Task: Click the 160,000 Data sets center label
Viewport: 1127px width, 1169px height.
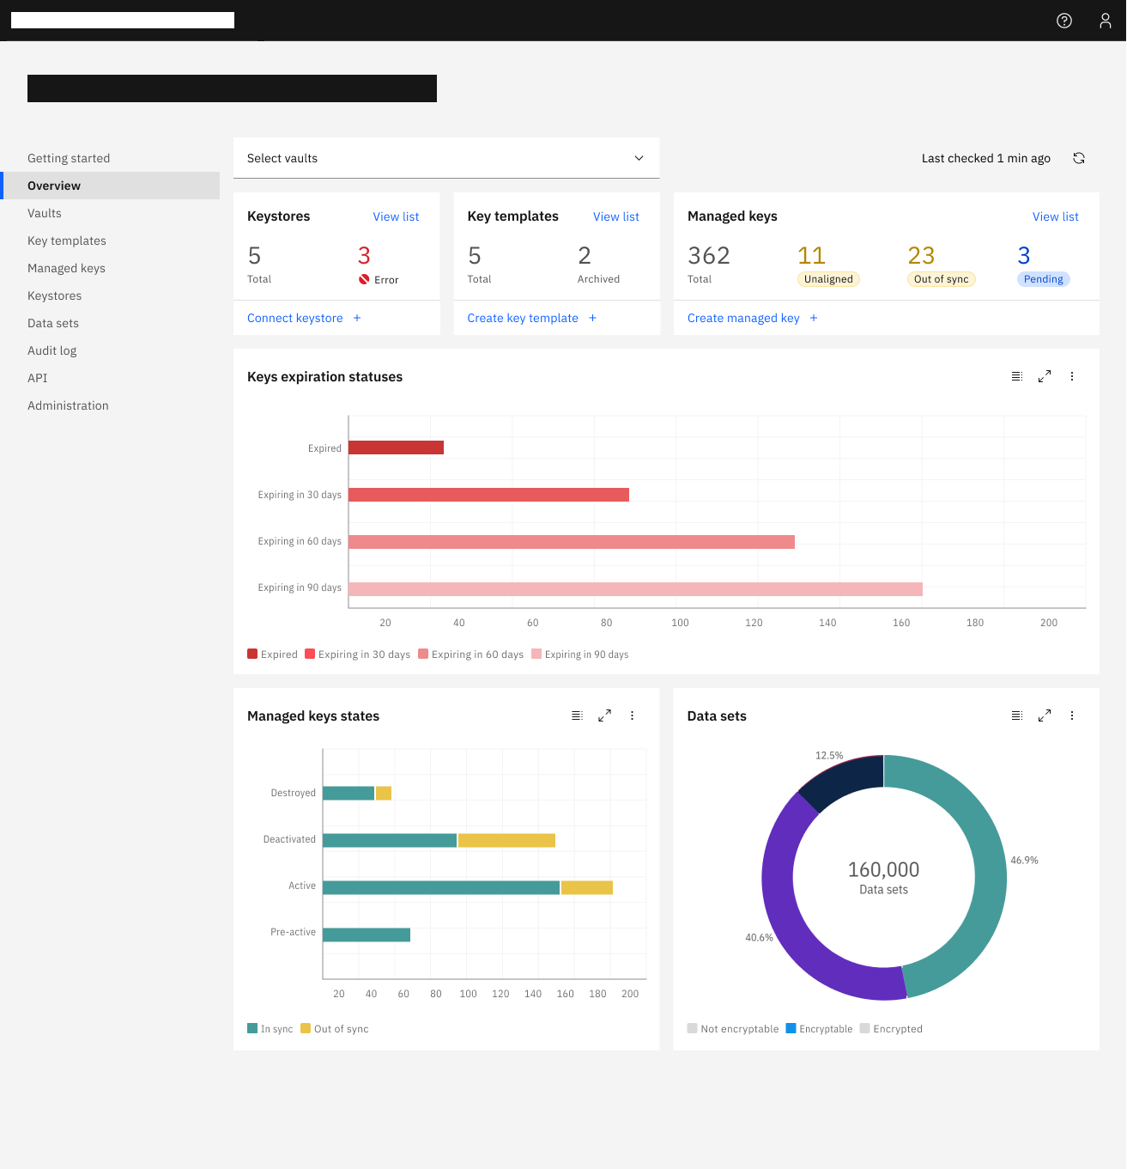Action: tap(883, 878)
